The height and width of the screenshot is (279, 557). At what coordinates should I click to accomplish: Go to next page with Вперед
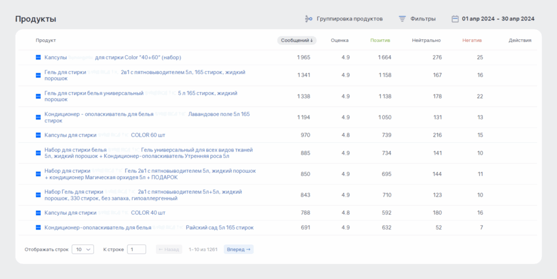(238, 249)
